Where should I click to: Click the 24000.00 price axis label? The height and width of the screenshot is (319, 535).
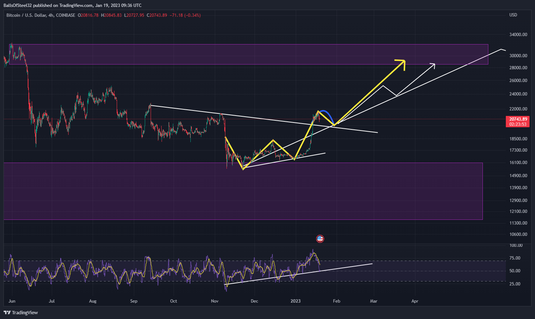[518, 94]
